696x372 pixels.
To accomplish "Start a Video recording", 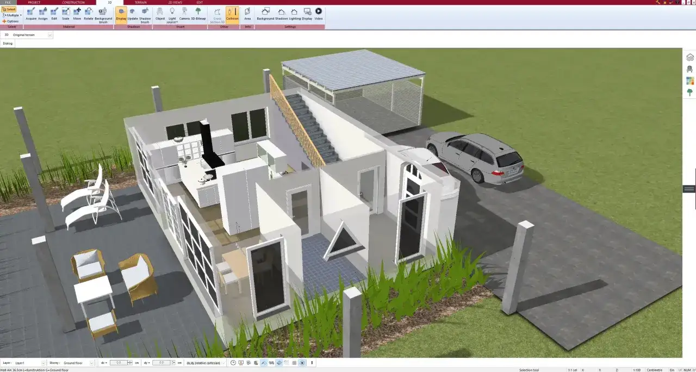I will [318, 15].
